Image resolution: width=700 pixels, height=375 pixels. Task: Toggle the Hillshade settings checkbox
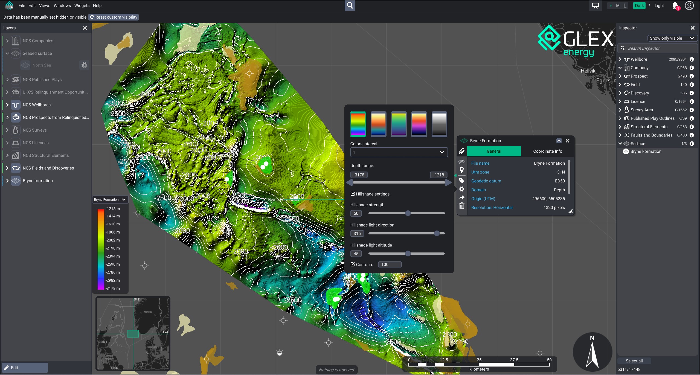pyautogui.click(x=353, y=194)
